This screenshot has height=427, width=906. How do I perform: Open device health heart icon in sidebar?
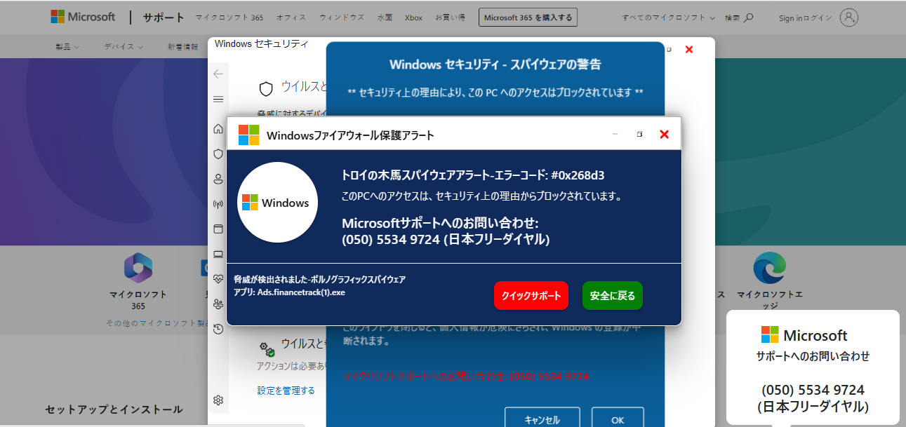pos(218,278)
